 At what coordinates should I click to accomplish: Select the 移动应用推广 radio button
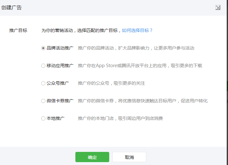coord(43,66)
